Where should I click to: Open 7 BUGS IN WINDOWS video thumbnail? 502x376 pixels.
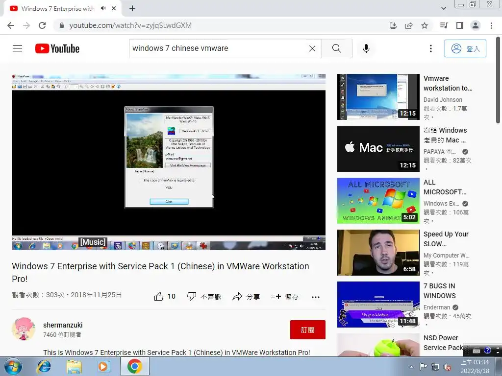(x=378, y=305)
